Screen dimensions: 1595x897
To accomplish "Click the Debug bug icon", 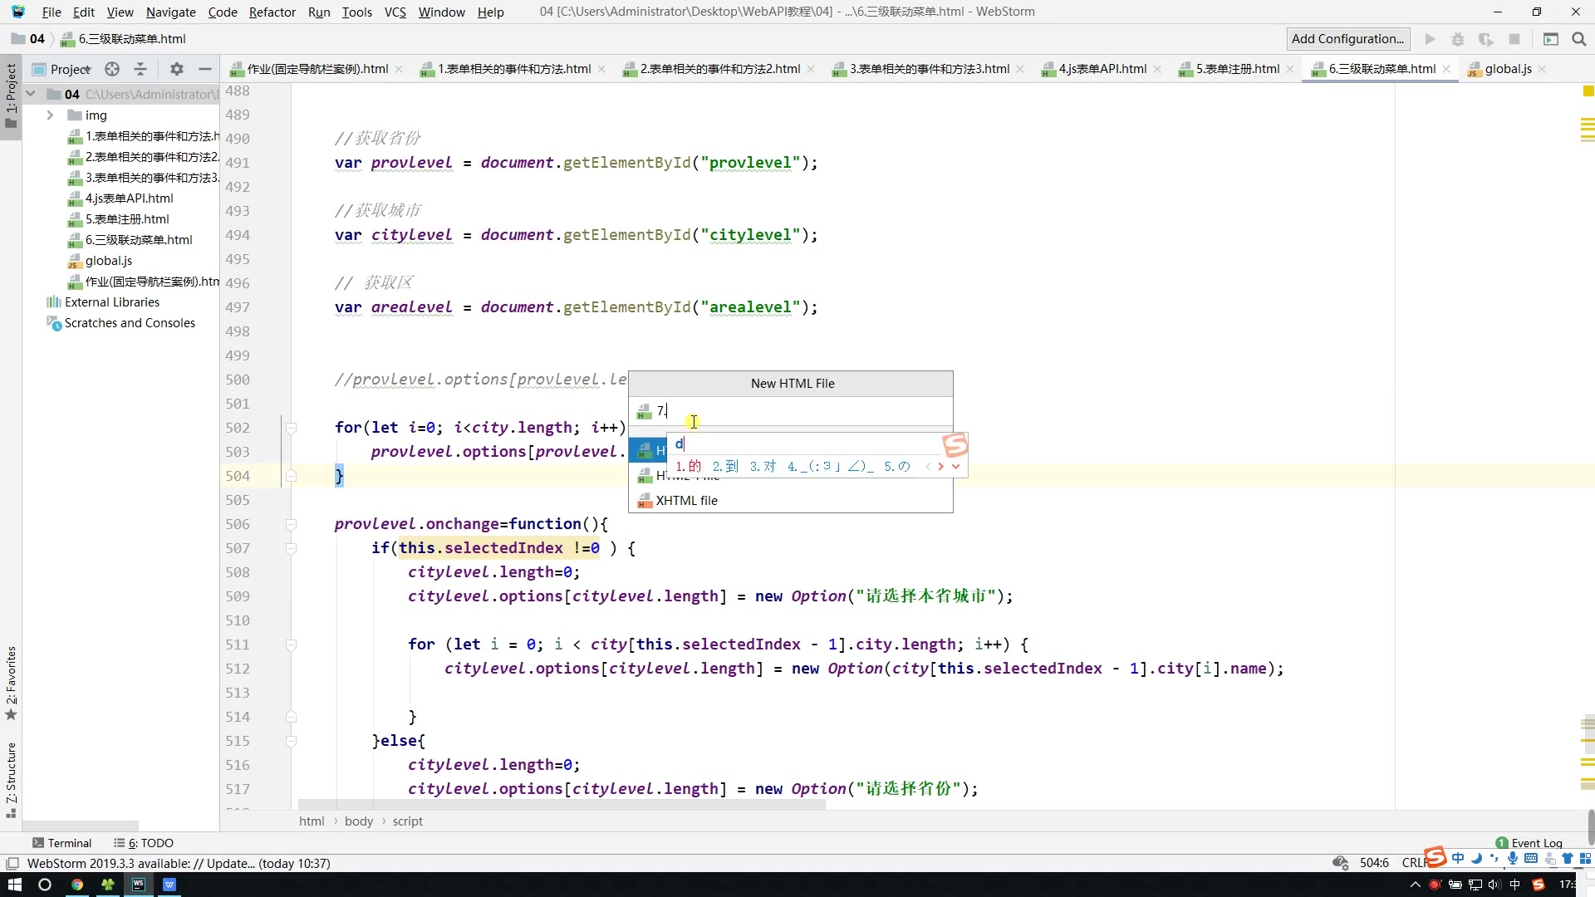I will pos(1457,39).
